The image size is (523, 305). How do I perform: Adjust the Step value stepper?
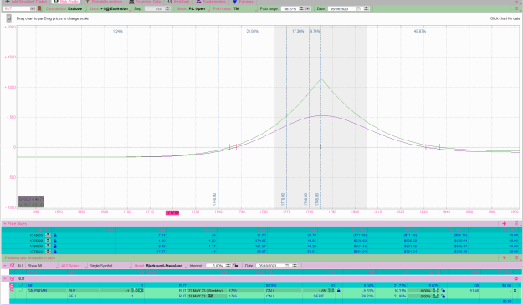point(167,8)
